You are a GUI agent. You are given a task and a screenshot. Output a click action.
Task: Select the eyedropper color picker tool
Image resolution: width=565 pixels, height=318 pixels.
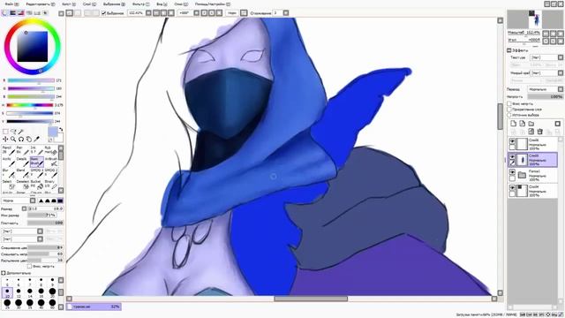(x=36, y=140)
